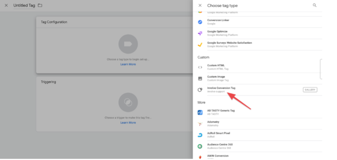Open Learn More link under Triggering
The height and width of the screenshot is (160, 337).
pos(128,123)
